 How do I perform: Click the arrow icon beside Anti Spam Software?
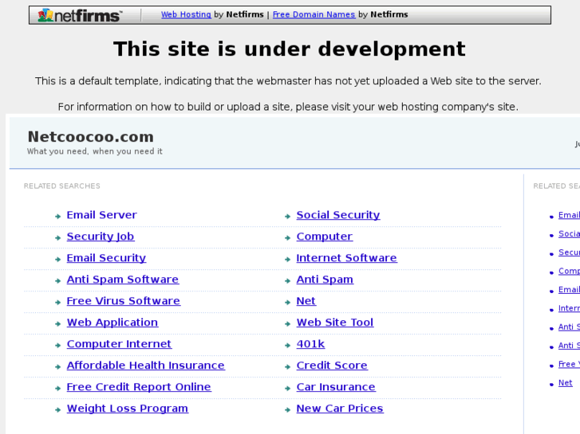pyautogui.click(x=57, y=281)
